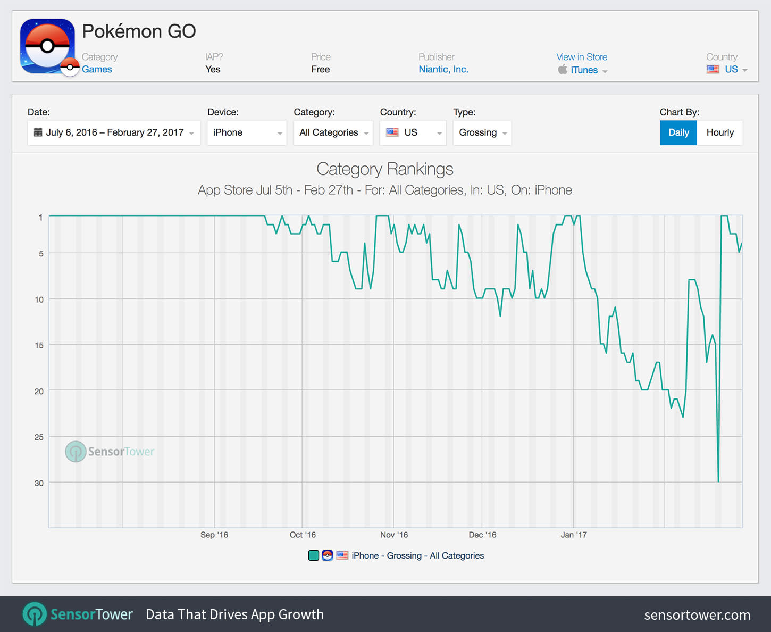
Task: Toggle the green series swatch in the legend
Action: tap(313, 555)
